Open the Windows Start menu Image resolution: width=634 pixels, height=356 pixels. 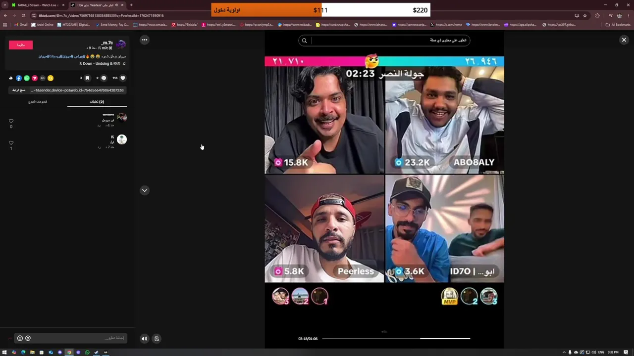4,352
